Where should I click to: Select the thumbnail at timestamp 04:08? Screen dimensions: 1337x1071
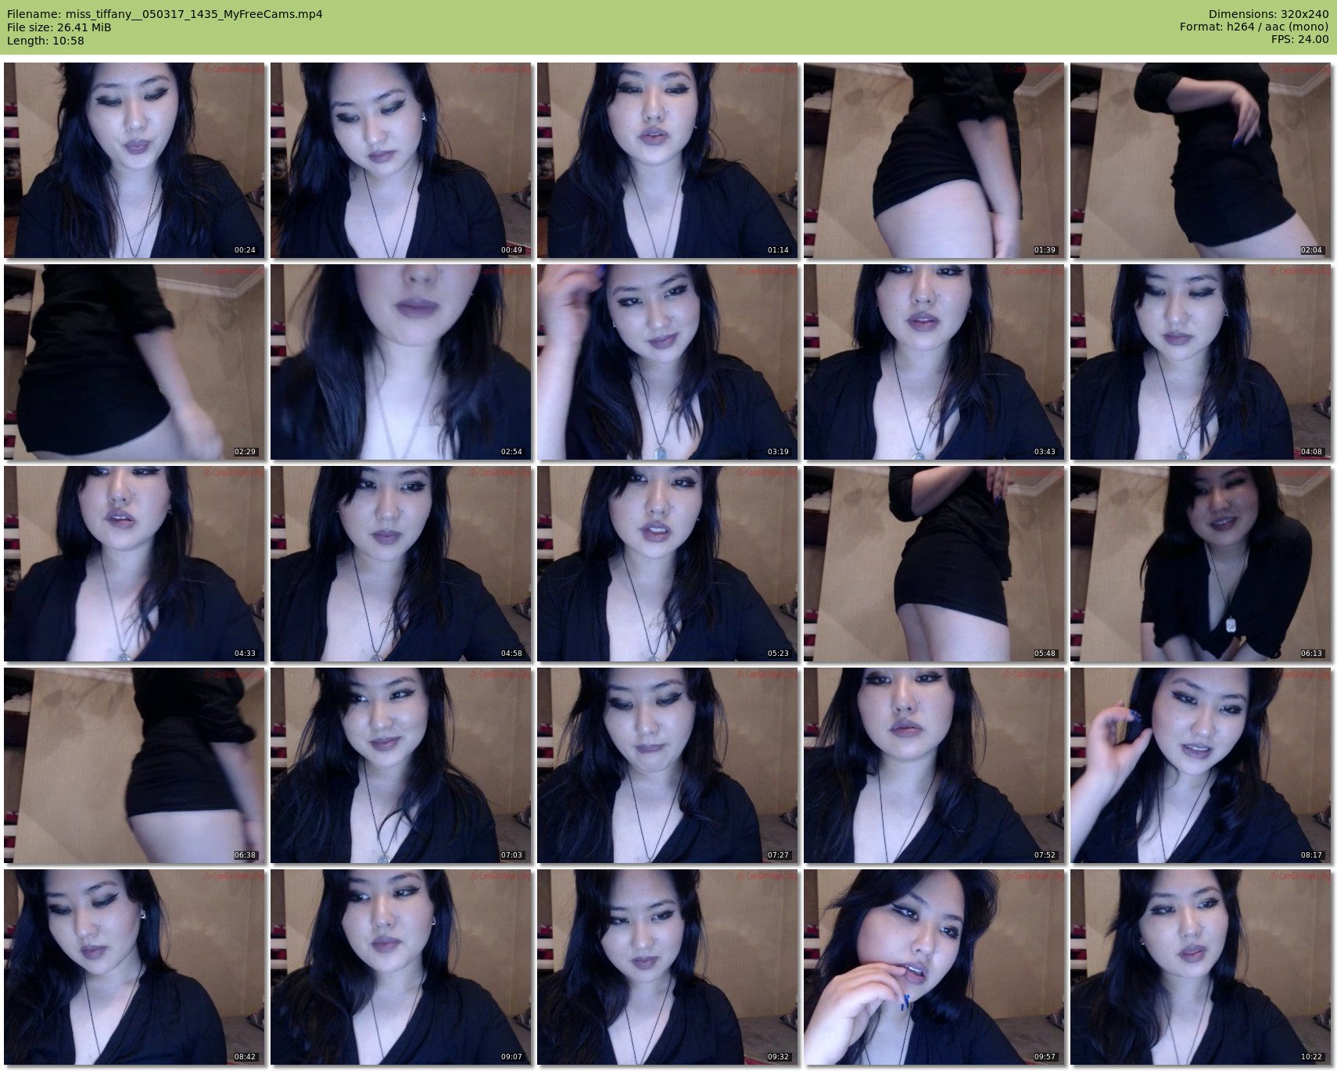point(1201,362)
